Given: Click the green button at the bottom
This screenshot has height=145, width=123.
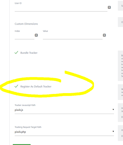Looking at the screenshot, I should tap(22, 144).
